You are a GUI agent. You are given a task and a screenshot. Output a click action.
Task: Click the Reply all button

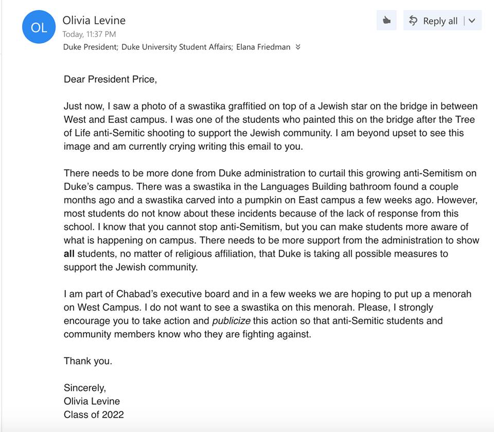(x=433, y=21)
